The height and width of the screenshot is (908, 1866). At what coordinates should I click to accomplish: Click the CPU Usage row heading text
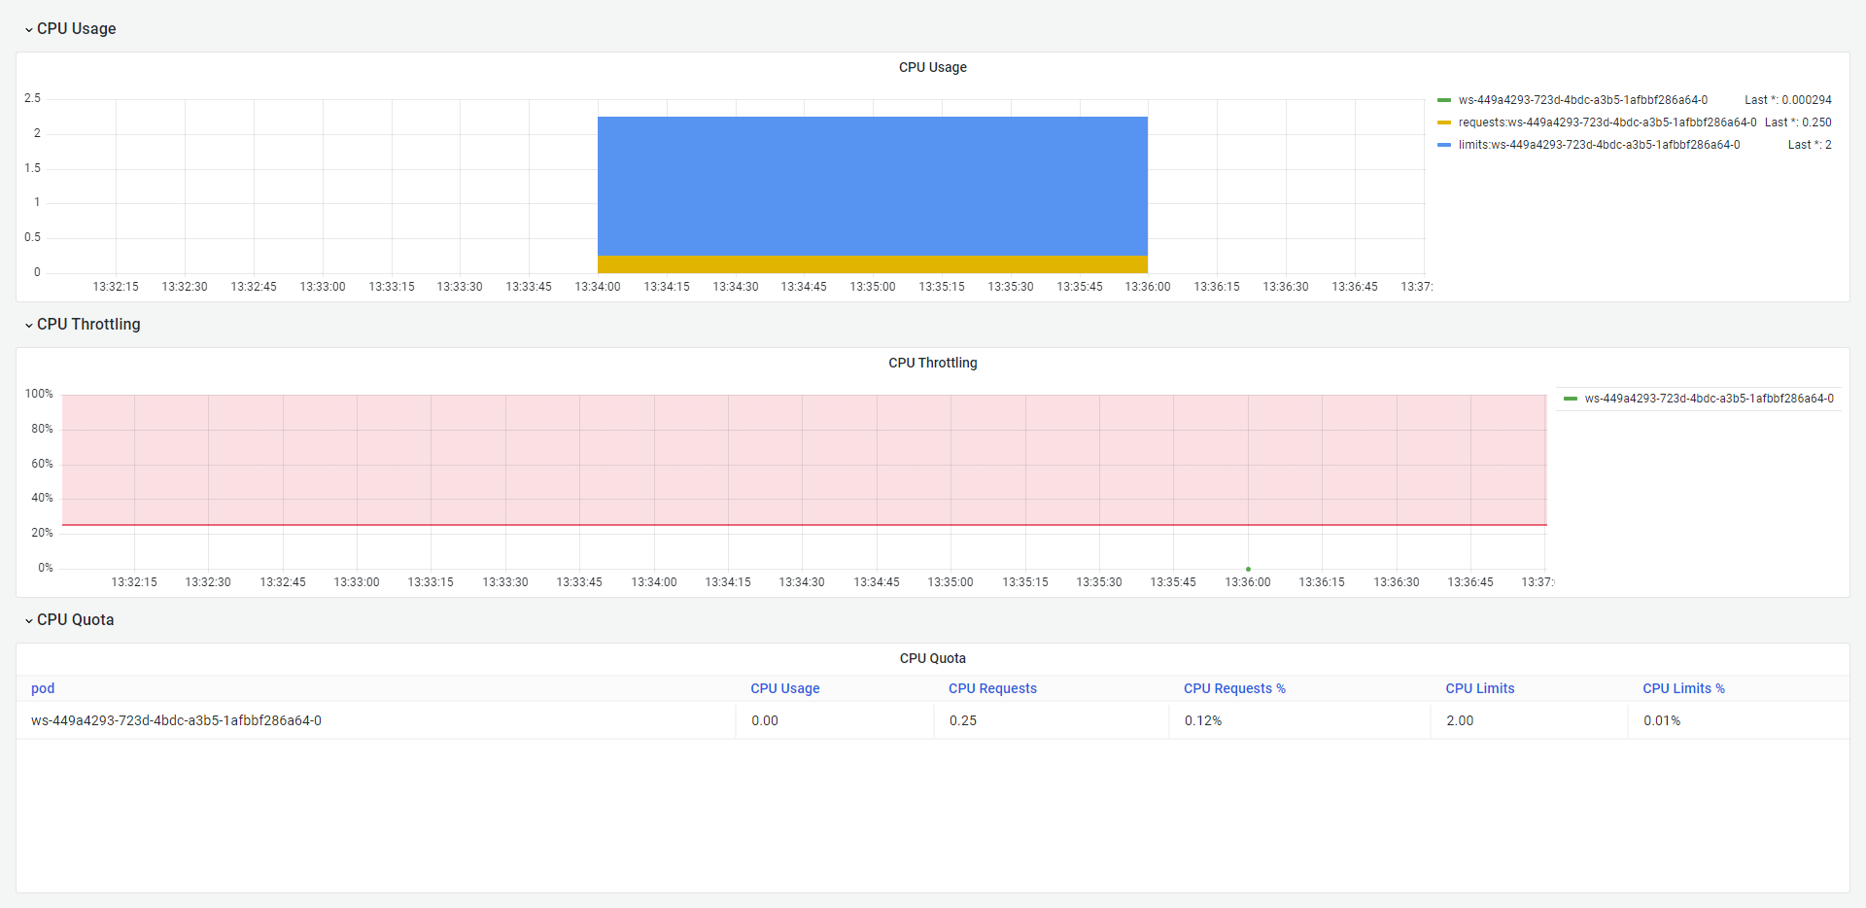tap(77, 29)
